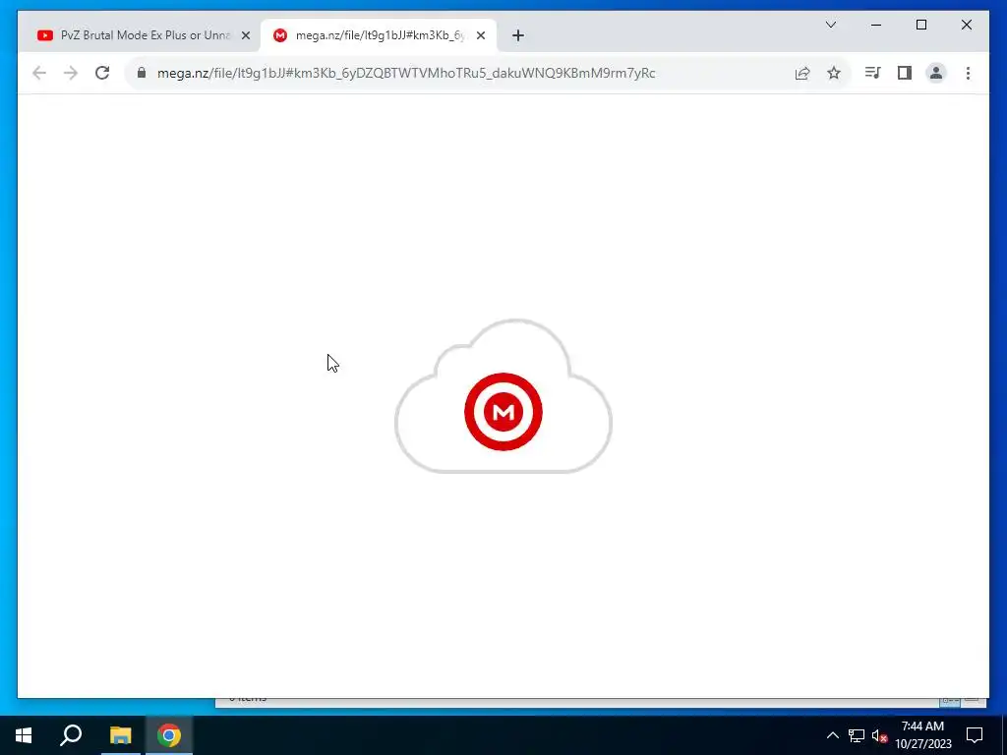Screen dimensions: 1007x755
Task: View site information via lock icon
Action: 142,73
